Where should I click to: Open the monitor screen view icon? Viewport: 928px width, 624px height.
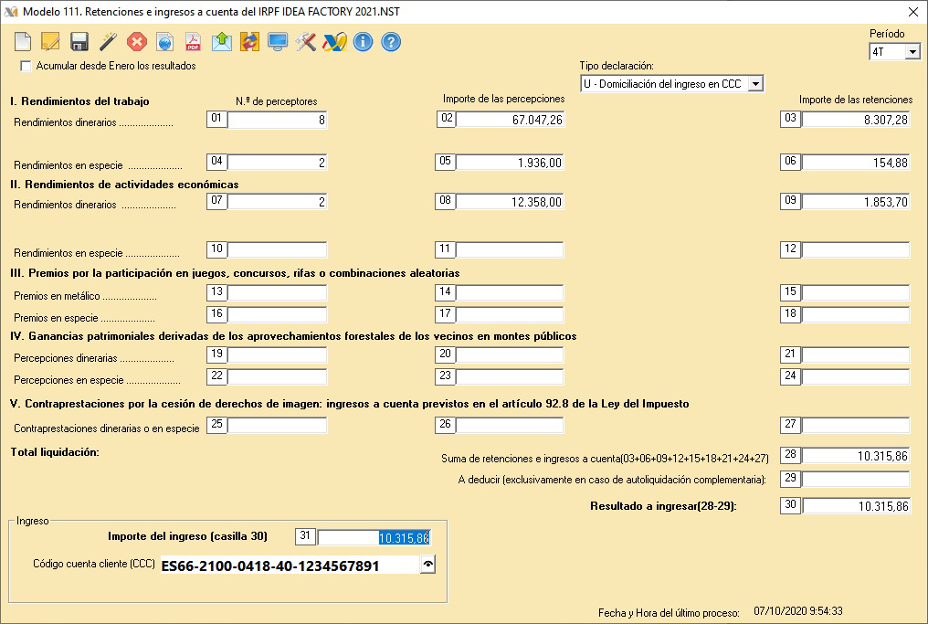coord(278,41)
